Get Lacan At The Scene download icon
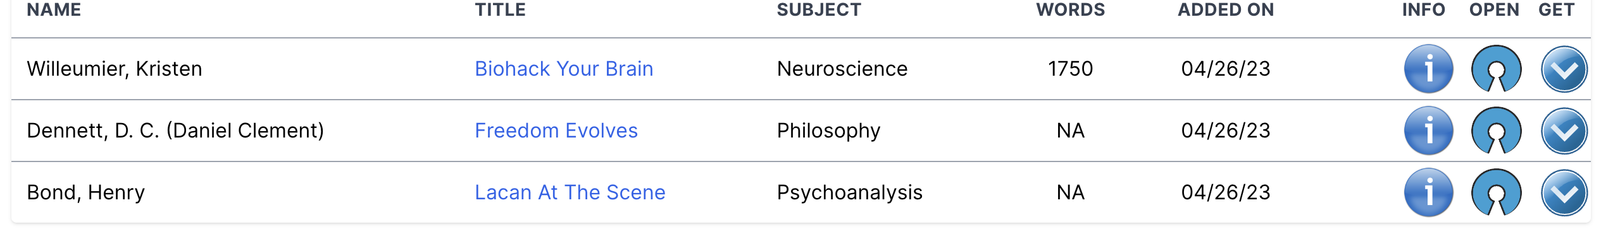The image size is (1601, 234). [1564, 193]
